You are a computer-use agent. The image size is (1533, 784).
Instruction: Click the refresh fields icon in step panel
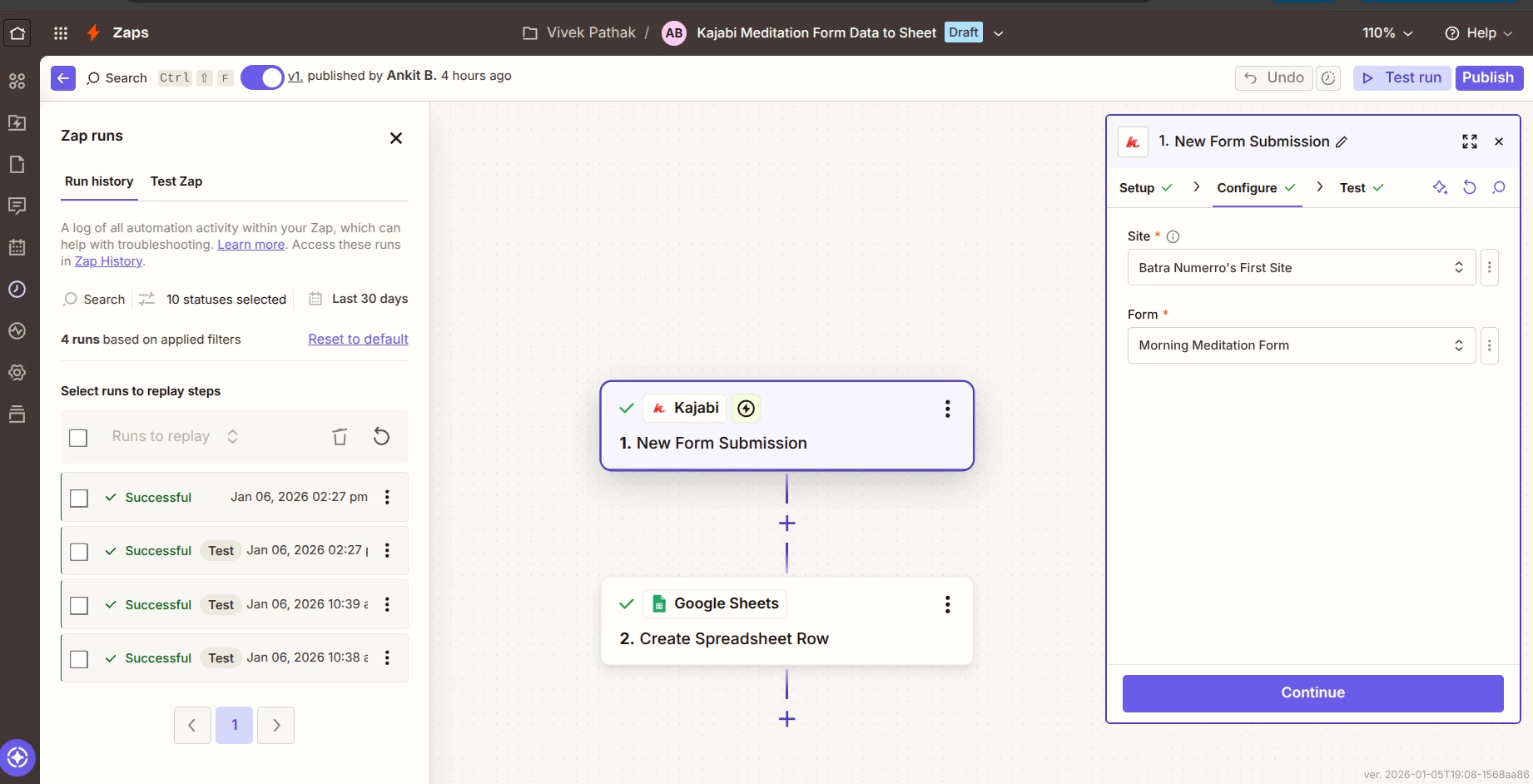point(1470,187)
